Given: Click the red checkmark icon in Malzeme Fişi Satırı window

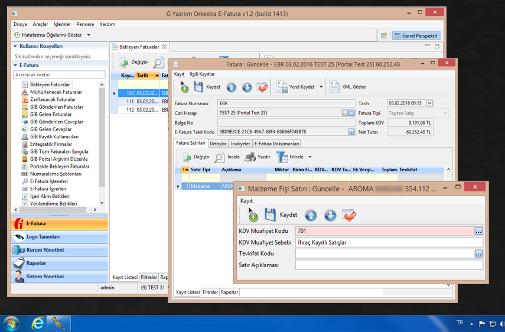Looking at the screenshot, I should tap(349, 215).
